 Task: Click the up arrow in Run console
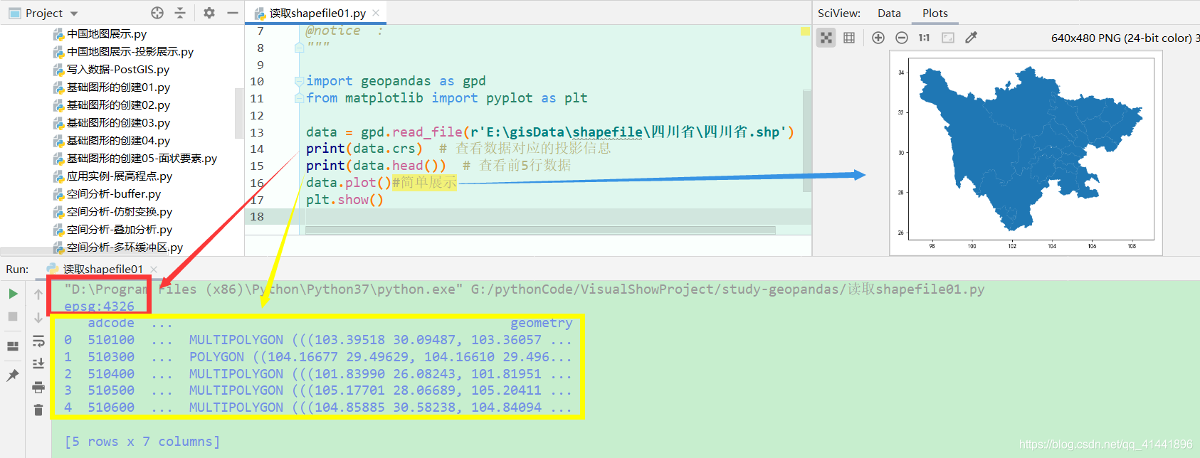point(38,294)
